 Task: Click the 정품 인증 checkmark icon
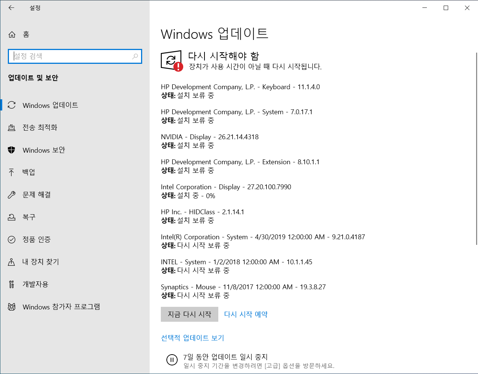click(12, 240)
